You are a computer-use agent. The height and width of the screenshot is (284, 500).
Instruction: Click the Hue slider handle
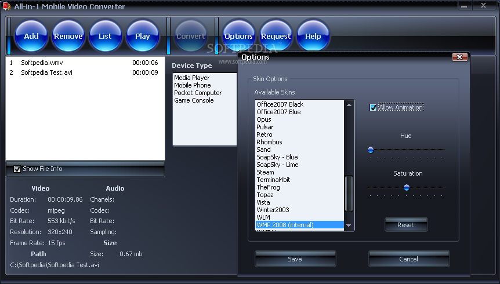tap(371, 150)
